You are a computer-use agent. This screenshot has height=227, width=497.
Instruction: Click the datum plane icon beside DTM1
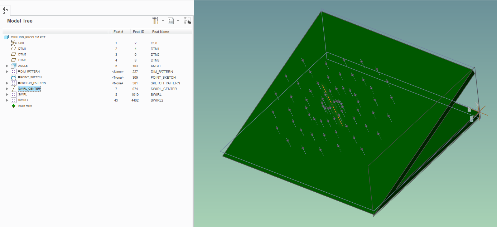click(13, 49)
